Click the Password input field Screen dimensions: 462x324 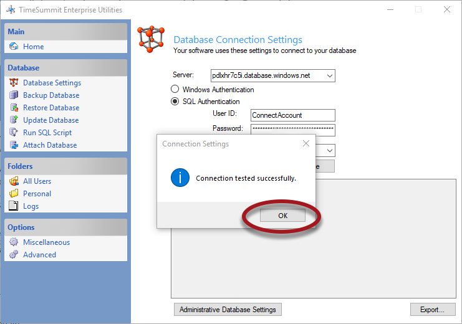293,129
